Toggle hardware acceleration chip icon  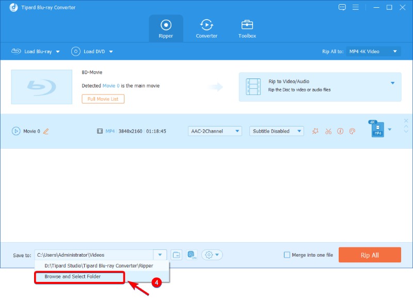192,255
